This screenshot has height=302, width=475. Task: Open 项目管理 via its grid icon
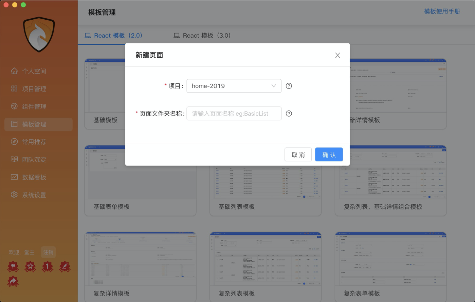point(14,88)
